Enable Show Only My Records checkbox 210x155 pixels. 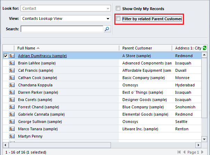118,8
